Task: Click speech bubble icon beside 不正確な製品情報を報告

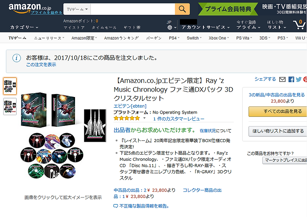Action: [116, 206]
